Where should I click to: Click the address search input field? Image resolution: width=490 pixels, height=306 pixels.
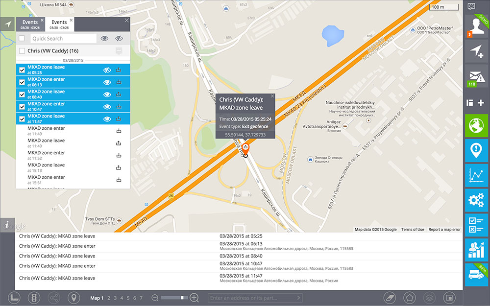click(x=251, y=298)
